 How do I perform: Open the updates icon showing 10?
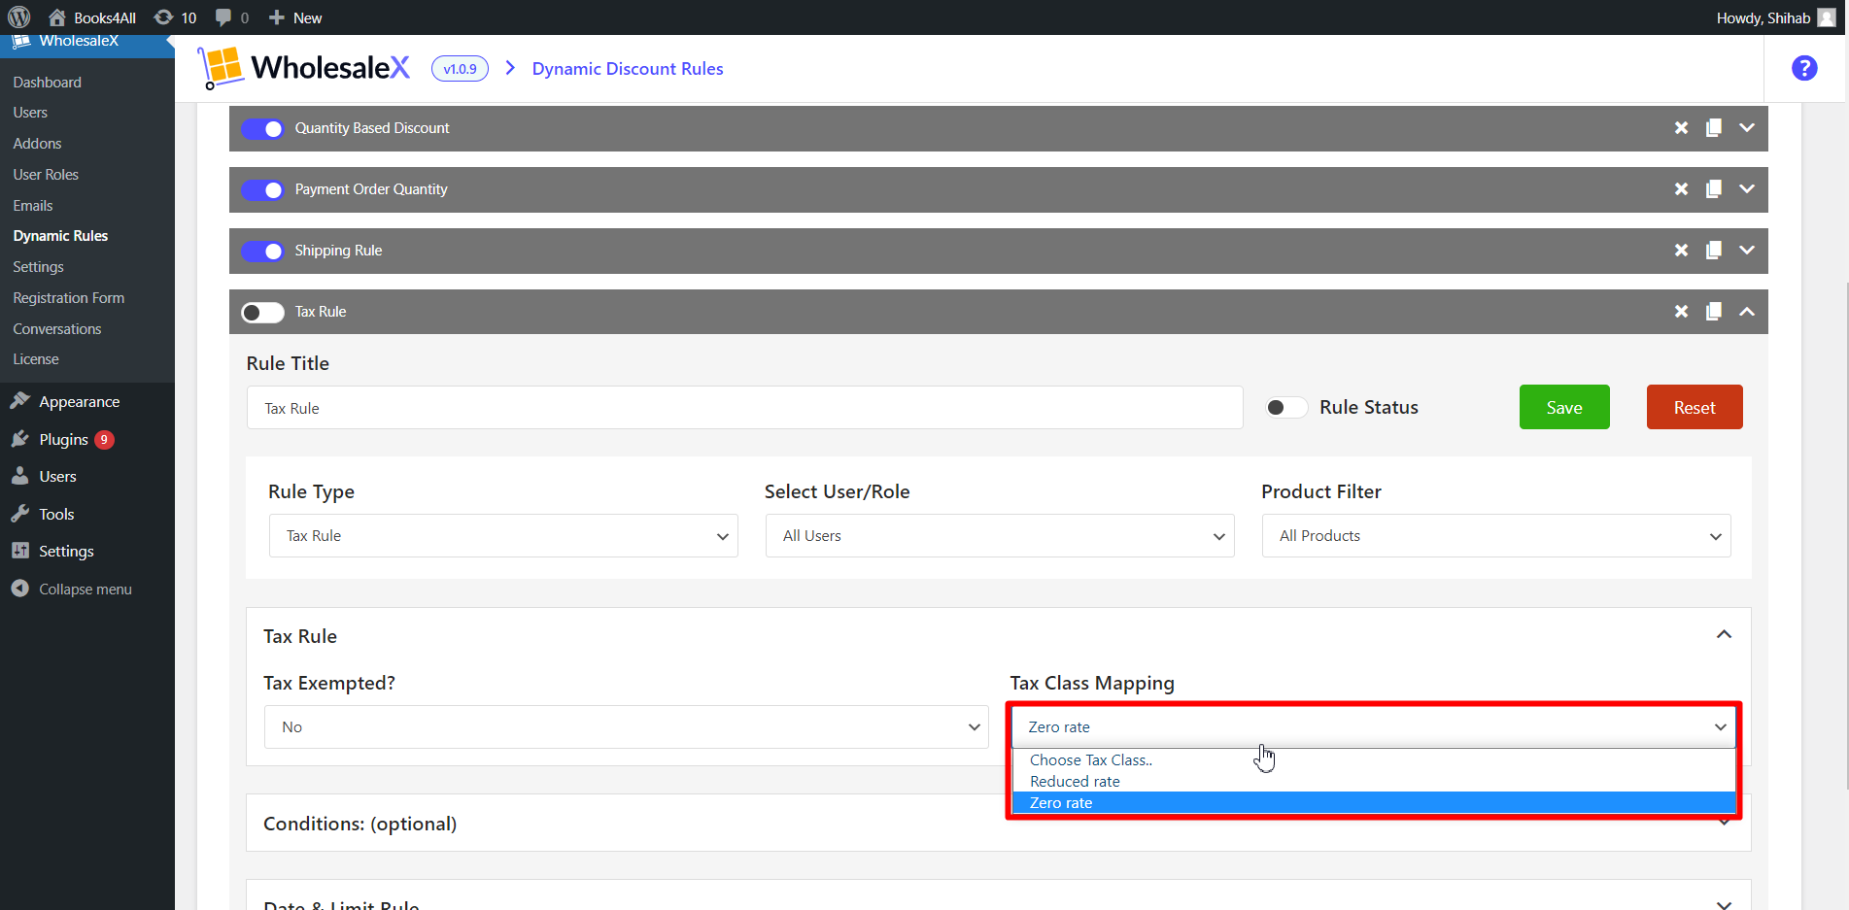click(164, 17)
